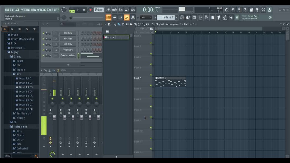This screenshot has height=163, width=290.
Task: Open the mixer Wide layout dropdown
Action: tap(67, 70)
